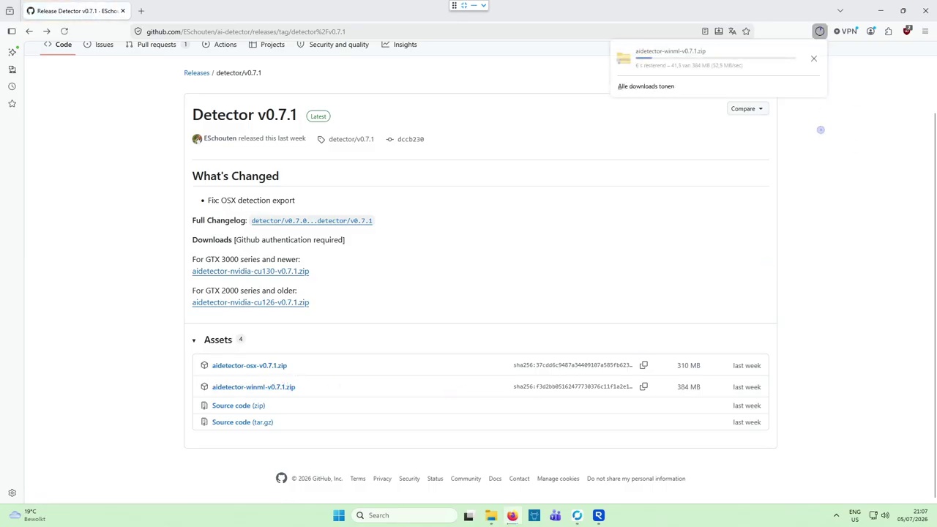937x527 pixels.
Task: Download aidetector-nvidia-cu126-v0.7.1.zip
Action: click(250, 302)
